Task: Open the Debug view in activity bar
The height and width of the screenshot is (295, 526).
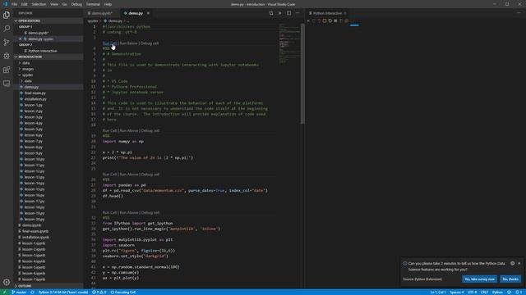Action: coord(7,57)
